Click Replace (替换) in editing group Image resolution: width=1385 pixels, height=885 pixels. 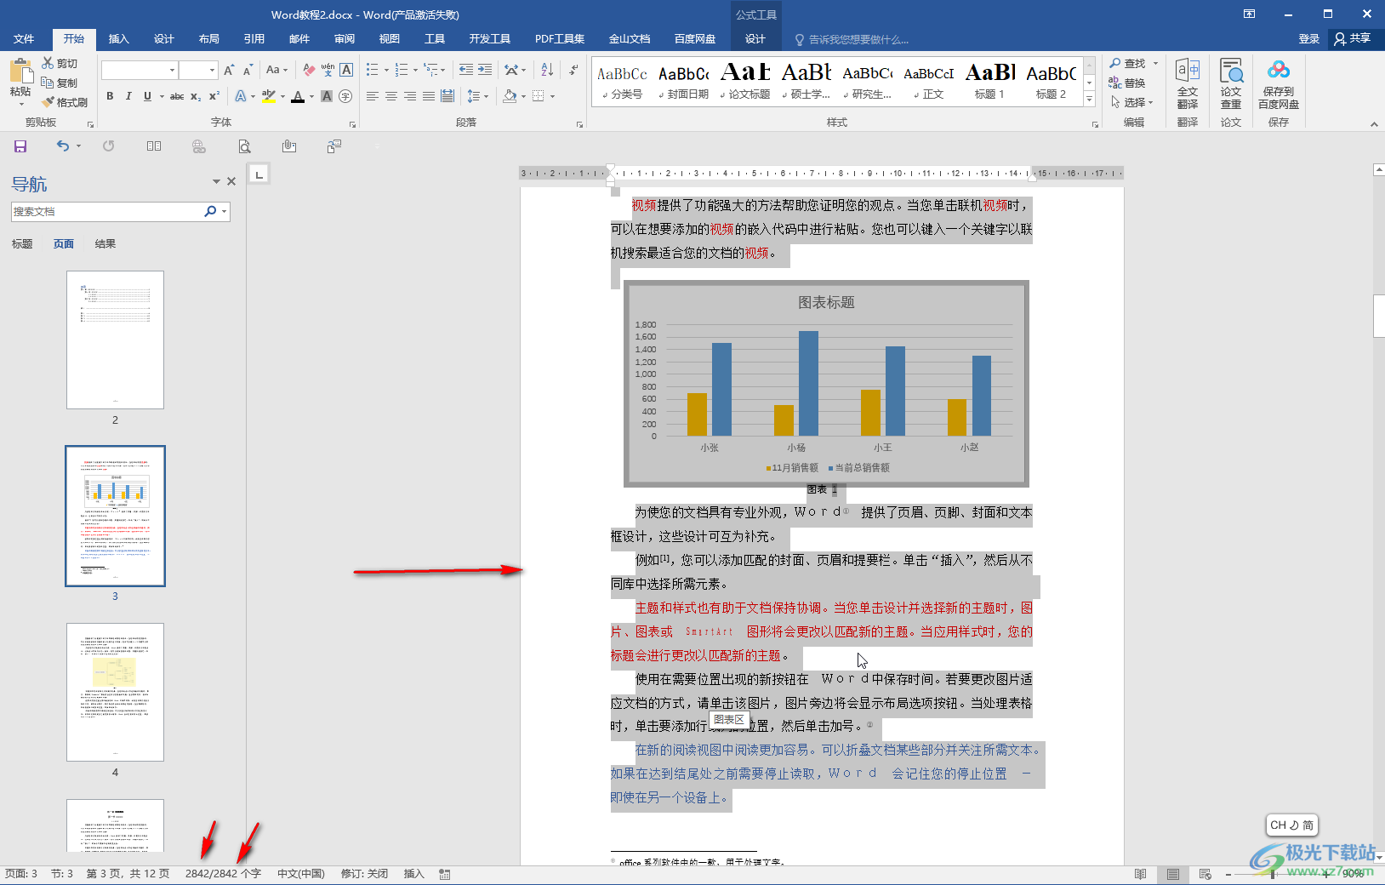1128,83
